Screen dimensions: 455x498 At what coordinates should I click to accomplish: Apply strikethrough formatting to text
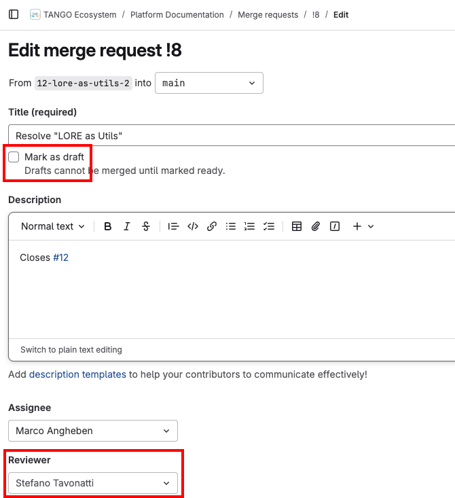pos(145,226)
